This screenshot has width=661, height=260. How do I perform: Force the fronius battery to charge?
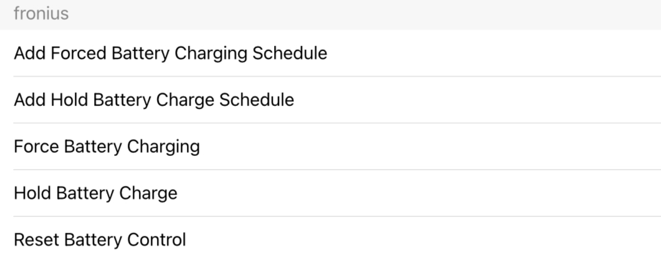107,147
